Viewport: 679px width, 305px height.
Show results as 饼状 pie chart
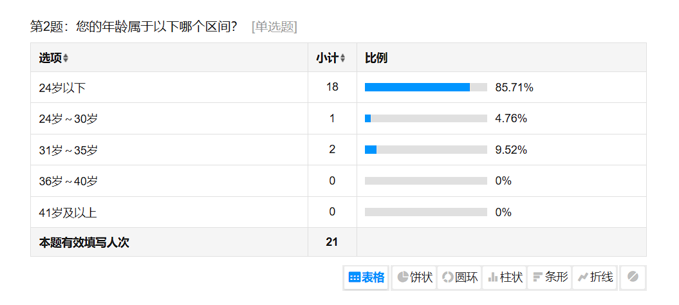(415, 277)
